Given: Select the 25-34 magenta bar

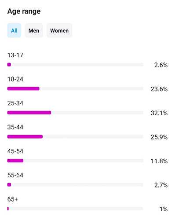Looking at the screenshot, I should (29, 113).
